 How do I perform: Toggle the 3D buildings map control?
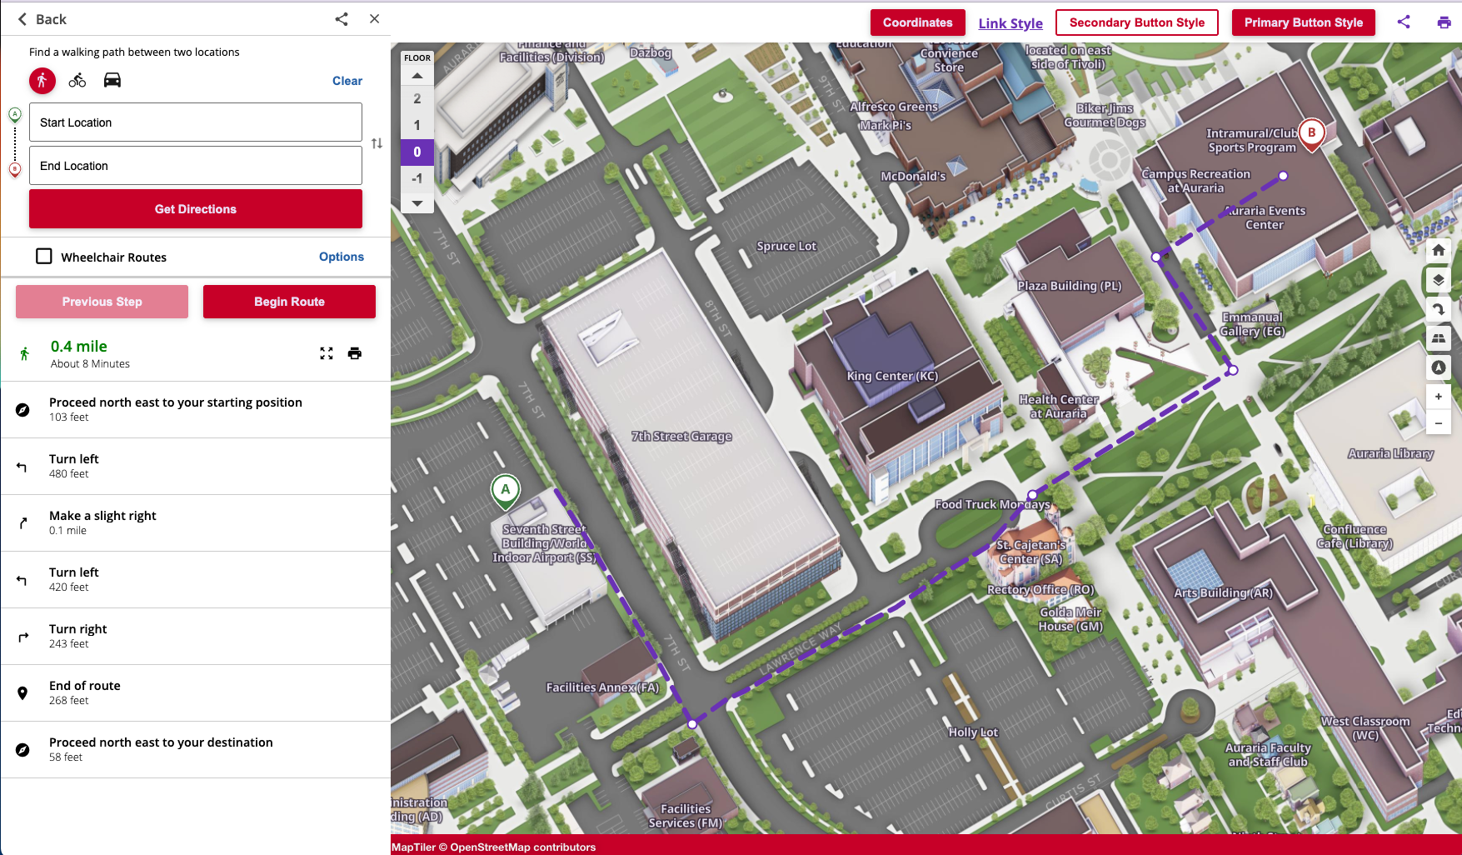[1439, 338]
